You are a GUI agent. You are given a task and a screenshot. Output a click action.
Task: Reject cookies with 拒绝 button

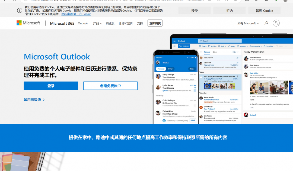click(229, 11)
